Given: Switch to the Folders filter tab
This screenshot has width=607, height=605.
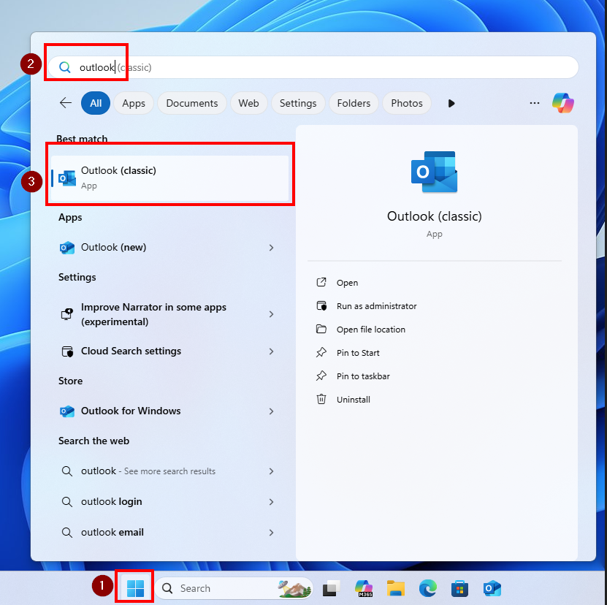Looking at the screenshot, I should point(354,103).
